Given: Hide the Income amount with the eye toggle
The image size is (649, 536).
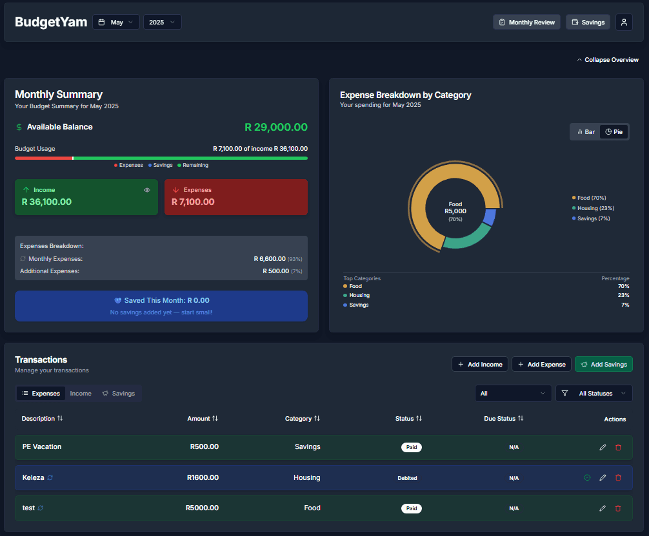Looking at the screenshot, I should coord(146,190).
